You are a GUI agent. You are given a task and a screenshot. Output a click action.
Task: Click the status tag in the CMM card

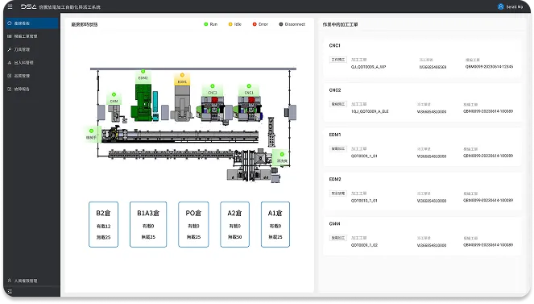[337, 238]
